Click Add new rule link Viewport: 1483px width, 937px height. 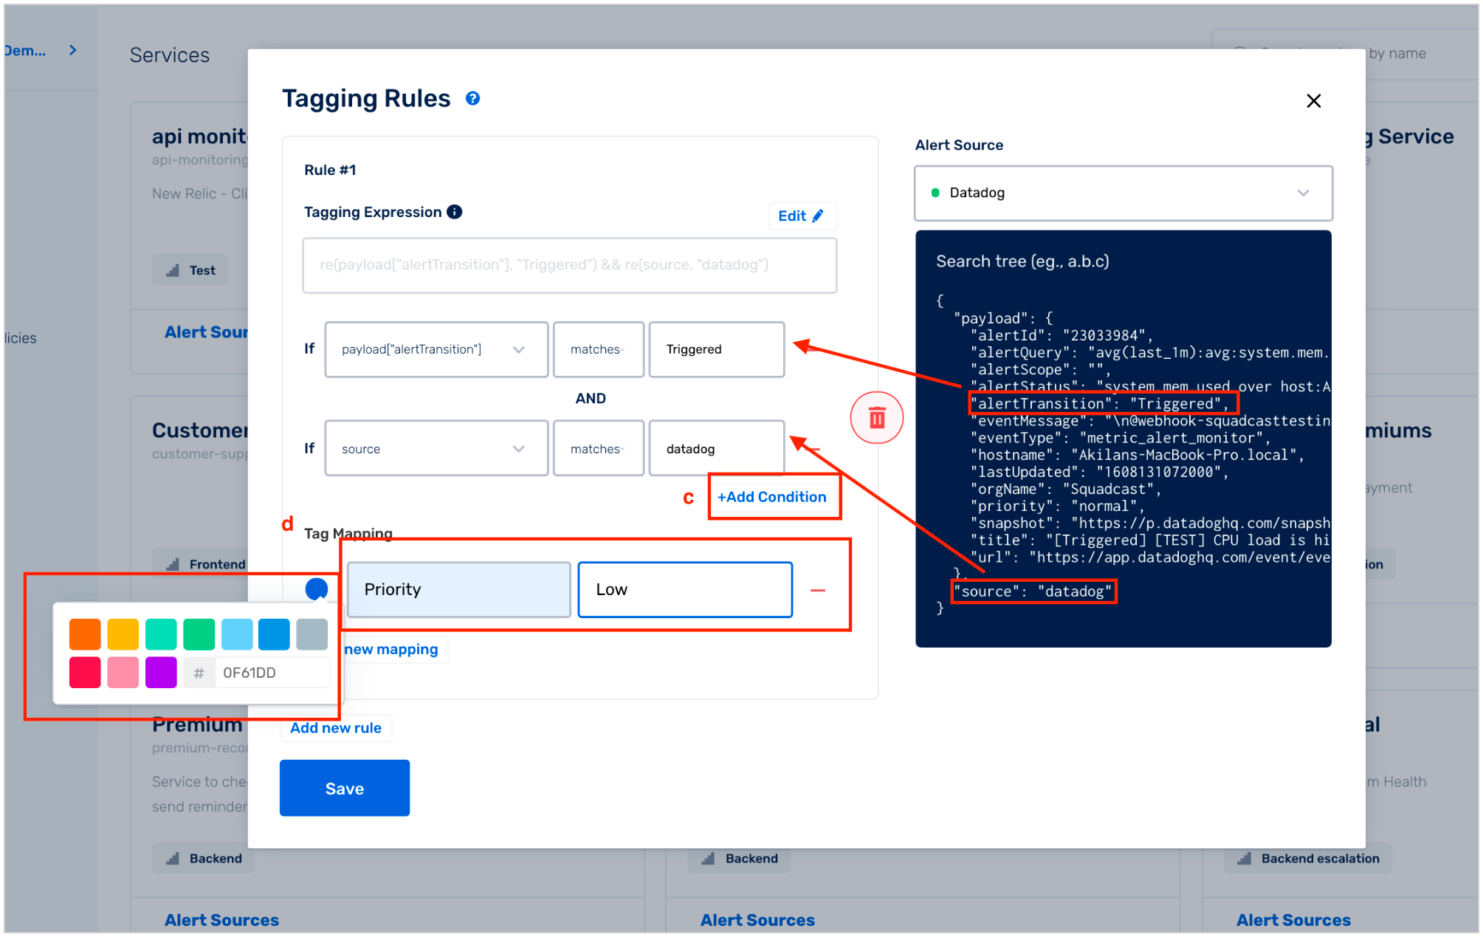[x=336, y=727]
